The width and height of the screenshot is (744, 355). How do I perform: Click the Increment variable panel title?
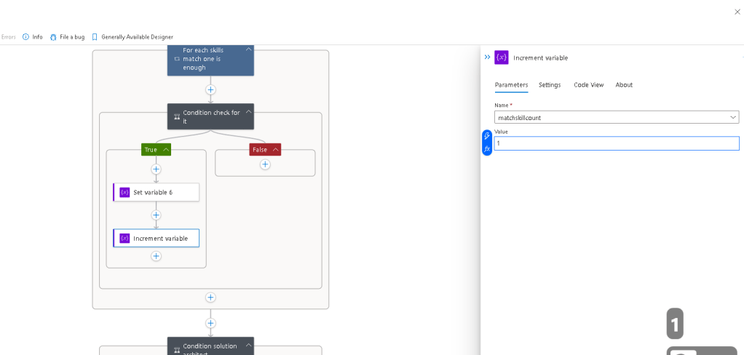click(540, 57)
